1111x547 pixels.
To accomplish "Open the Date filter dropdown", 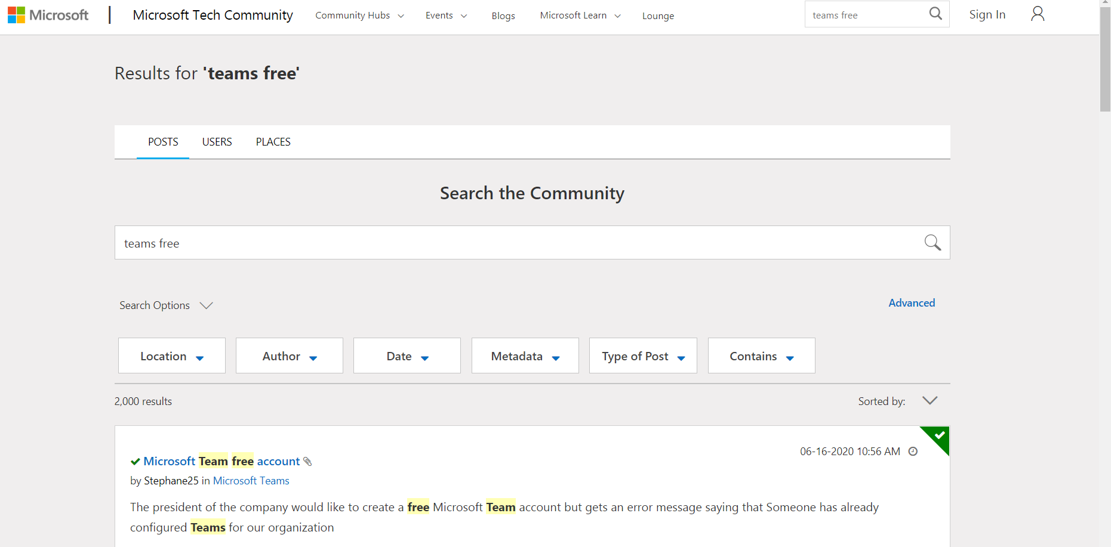I will coord(407,356).
